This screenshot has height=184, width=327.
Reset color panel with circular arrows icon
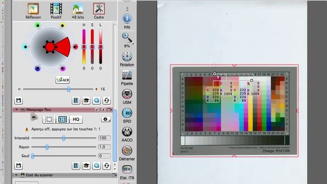point(107,100)
